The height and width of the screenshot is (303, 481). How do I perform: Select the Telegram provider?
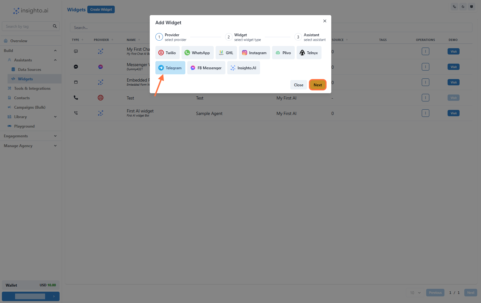[x=170, y=68]
